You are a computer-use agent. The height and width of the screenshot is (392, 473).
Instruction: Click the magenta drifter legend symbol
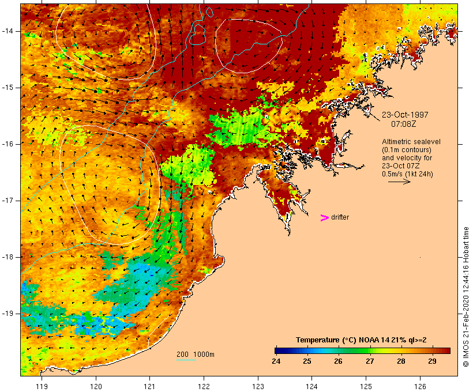coord(325,218)
